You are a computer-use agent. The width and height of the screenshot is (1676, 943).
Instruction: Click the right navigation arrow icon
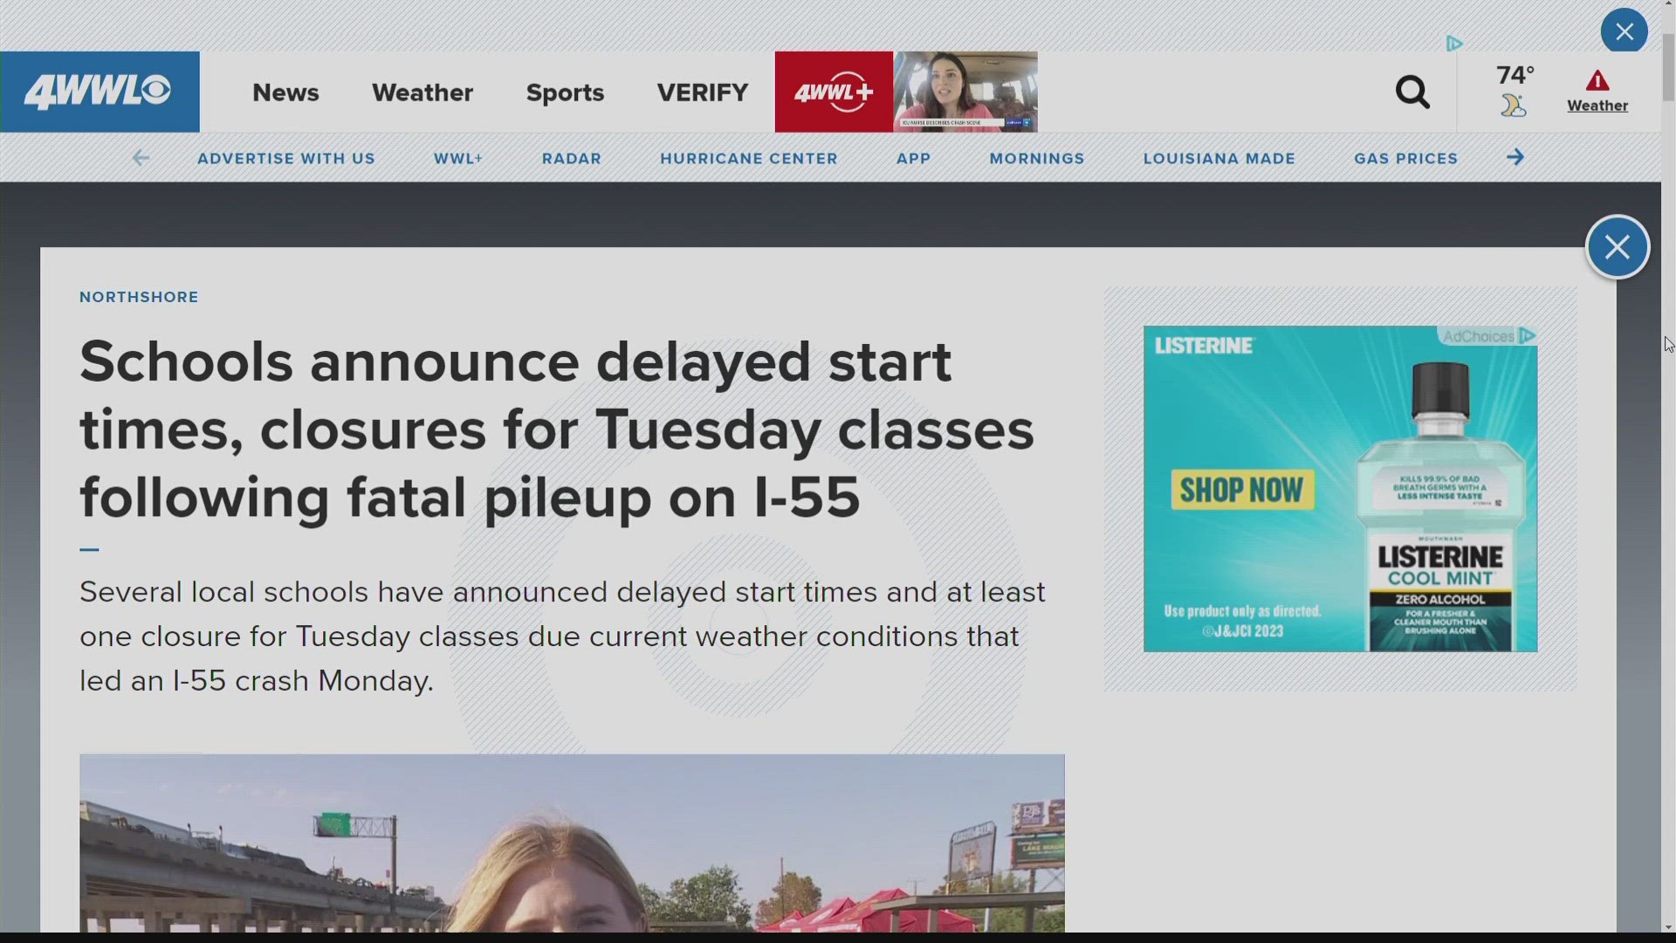coord(1516,158)
